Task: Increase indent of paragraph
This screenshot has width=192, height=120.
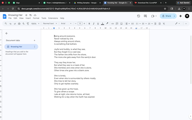Action: click(x=160, y=24)
